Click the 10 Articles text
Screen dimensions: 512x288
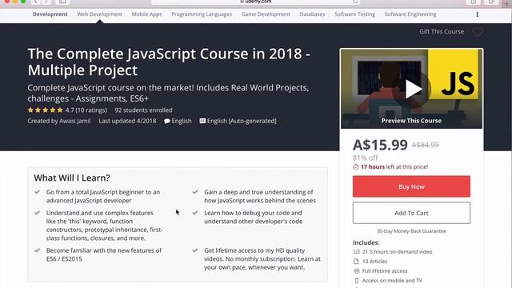(374, 262)
